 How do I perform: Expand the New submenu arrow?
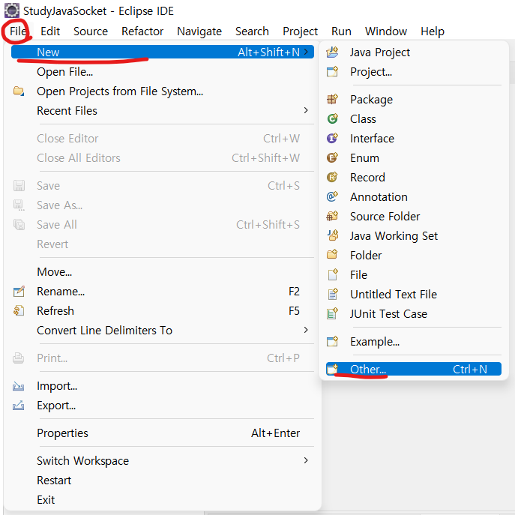tap(306, 52)
